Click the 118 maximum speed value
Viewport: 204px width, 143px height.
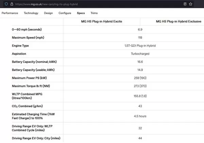tap(140, 38)
